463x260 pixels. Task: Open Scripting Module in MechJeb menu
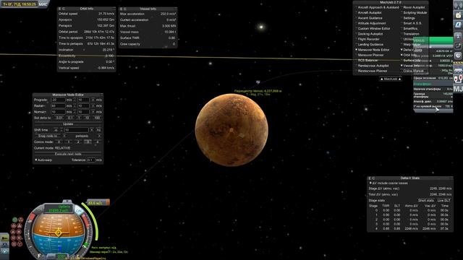pyautogui.click(x=415, y=13)
